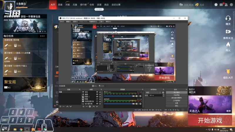Image resolution: width=235 pixels, height=132 pixels.
Task: Open source properties gear below sources list
Action: pyautogui.click(x=90, y=106)
